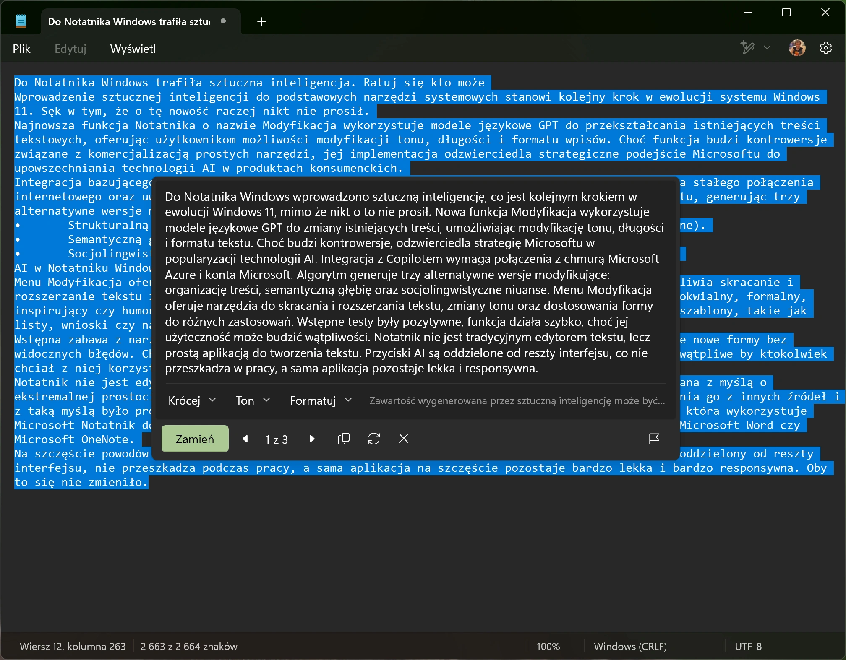Click the UTF-8 encoding status

tap(748, 646)
